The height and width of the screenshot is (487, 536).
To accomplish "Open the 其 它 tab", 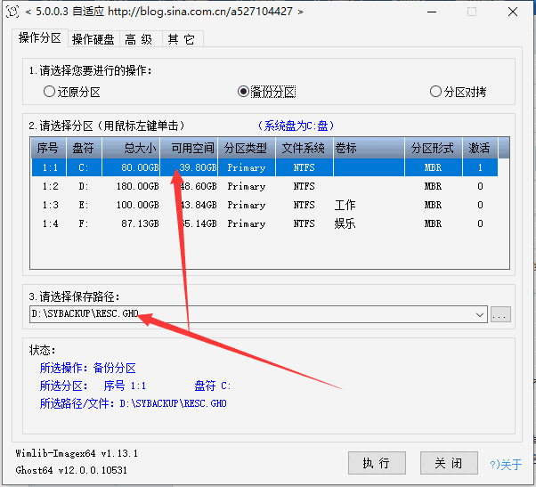I will point(181,39).
